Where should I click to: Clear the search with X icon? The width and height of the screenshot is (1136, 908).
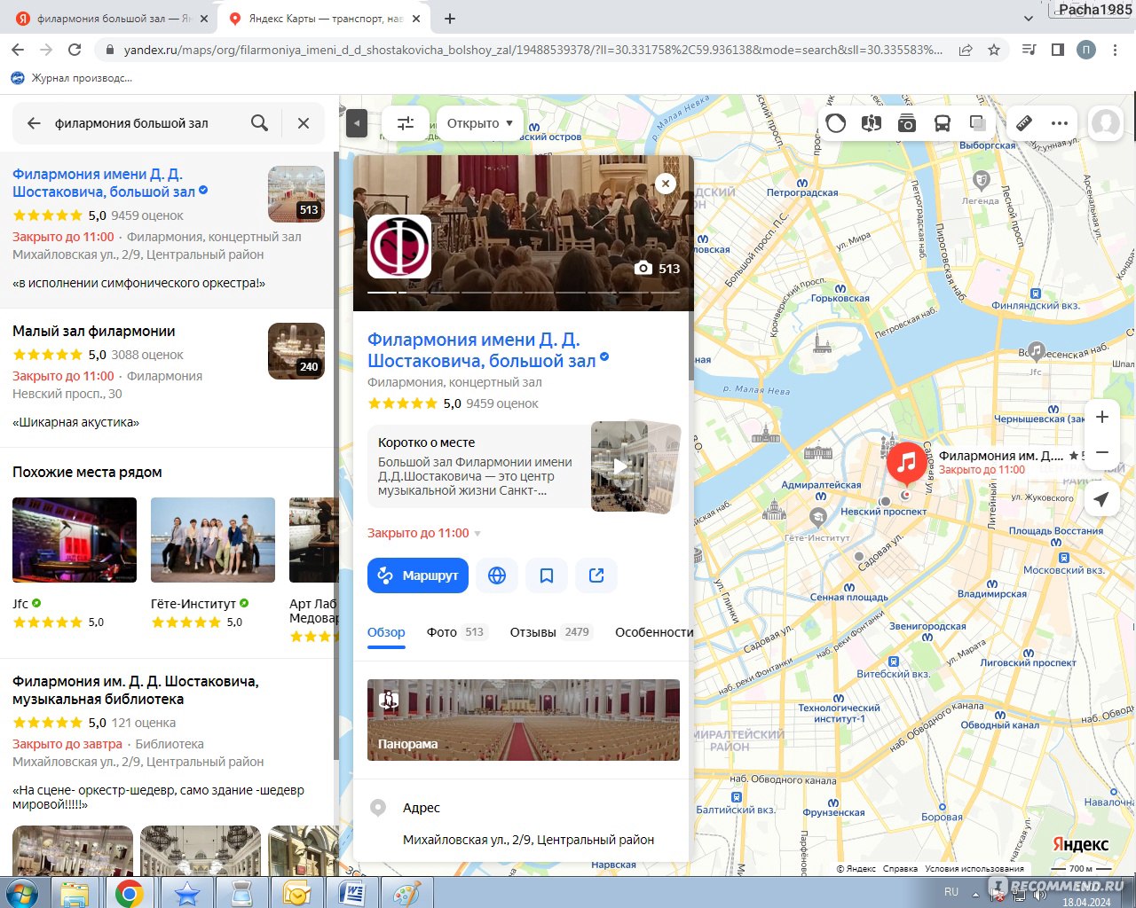tap(304, 123)
